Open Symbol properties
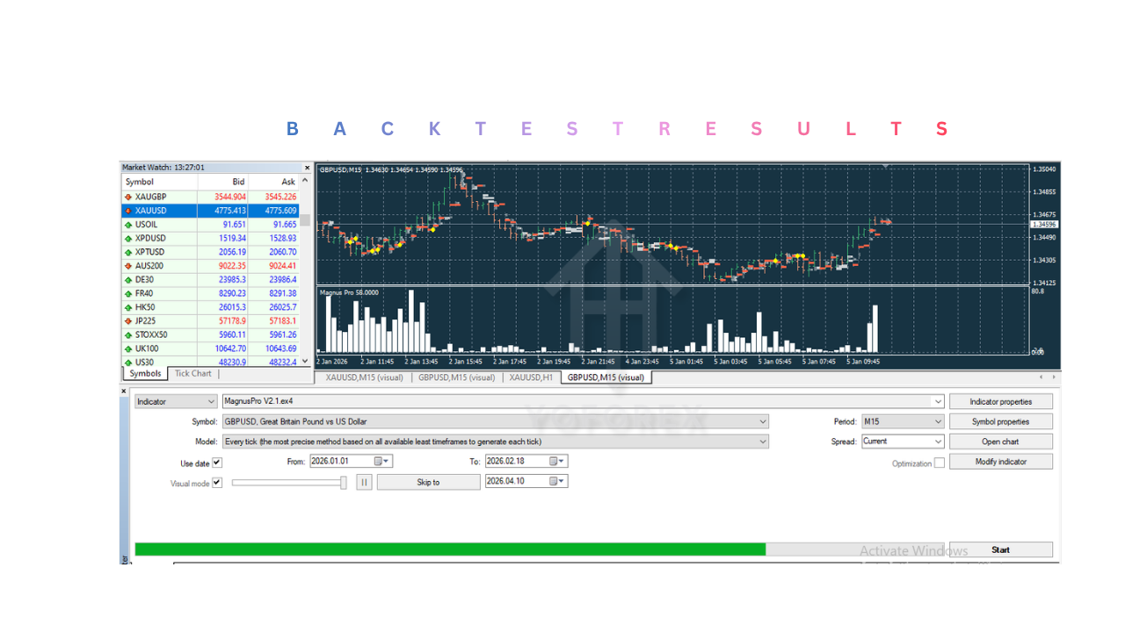1125x632 pixels. (x=1000, y=421)
